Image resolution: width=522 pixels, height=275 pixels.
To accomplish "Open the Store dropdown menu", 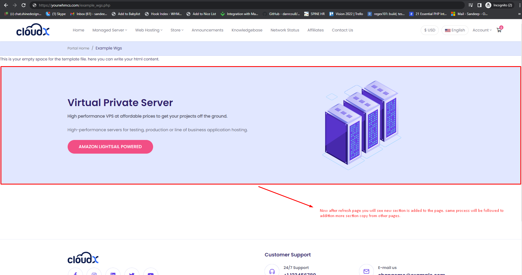I will coord(177,30).
